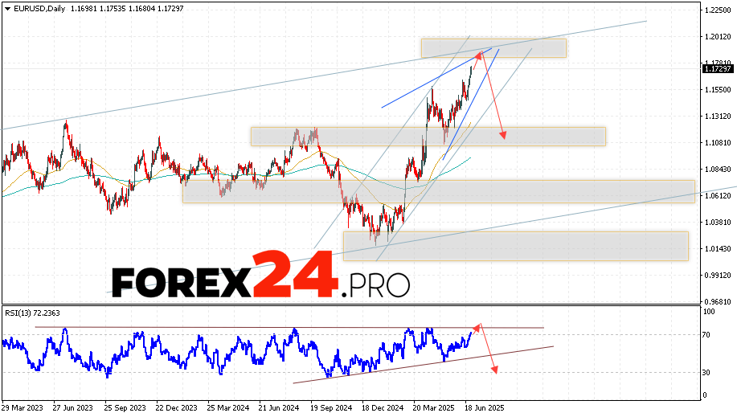Select the lowest support rectangle near 1.0143
737x417 pixels.
coord(515,246)
